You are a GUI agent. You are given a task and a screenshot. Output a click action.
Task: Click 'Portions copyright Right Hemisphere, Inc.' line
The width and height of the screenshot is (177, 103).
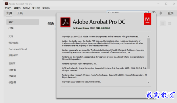pyautogui.click(x=79, y=64)
